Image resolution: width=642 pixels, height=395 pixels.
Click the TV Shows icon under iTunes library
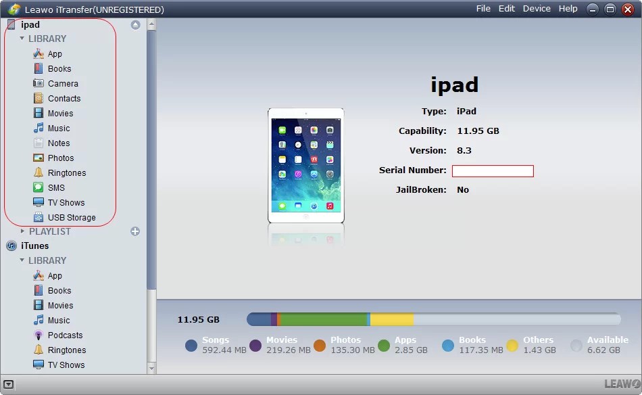(39, 365)
